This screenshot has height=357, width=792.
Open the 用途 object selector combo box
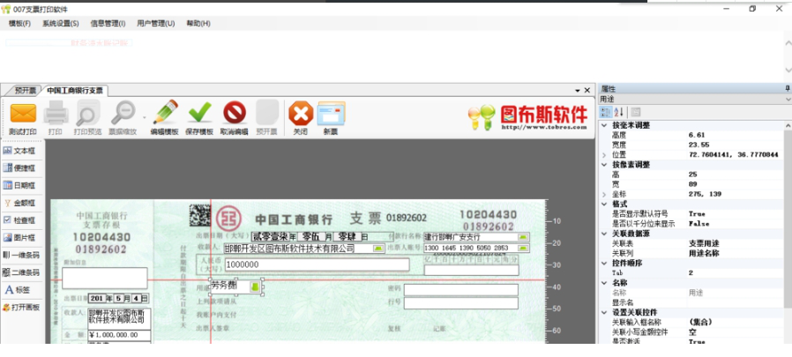click(x=695, y=100)
